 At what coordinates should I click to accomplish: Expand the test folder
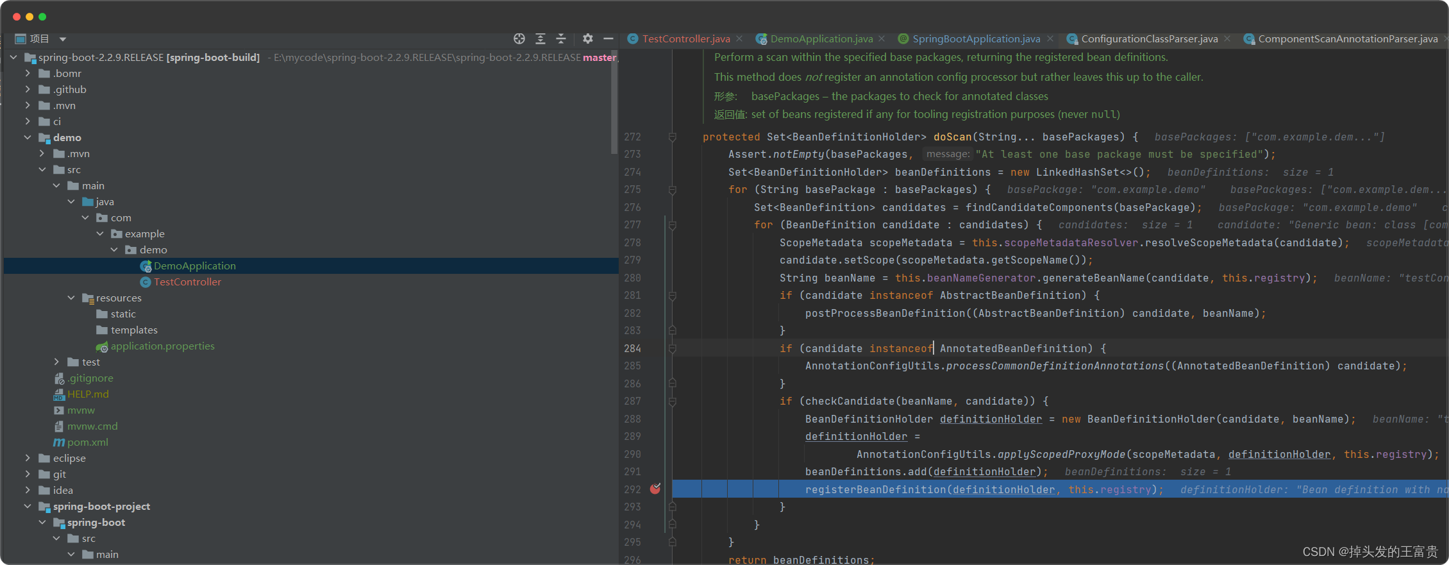56,362
